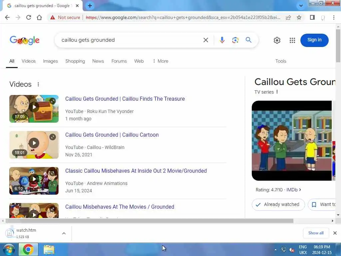Open a new tab with plus button
341x256 pixels.
click(x=90, y=6)
